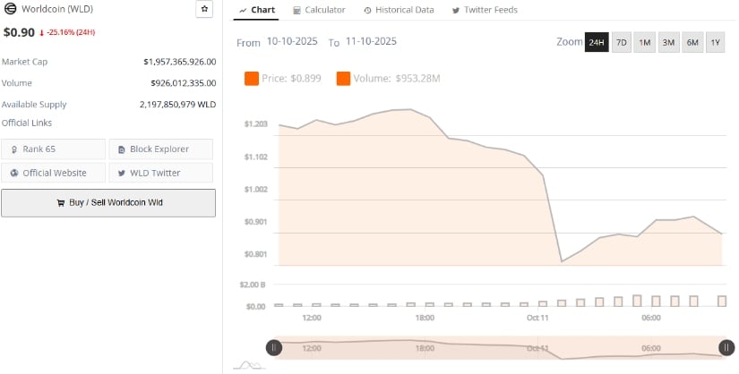Click the To date field
Image resolution: width=739 pixels, height=374 pixels.
click(x=371, y=42)
